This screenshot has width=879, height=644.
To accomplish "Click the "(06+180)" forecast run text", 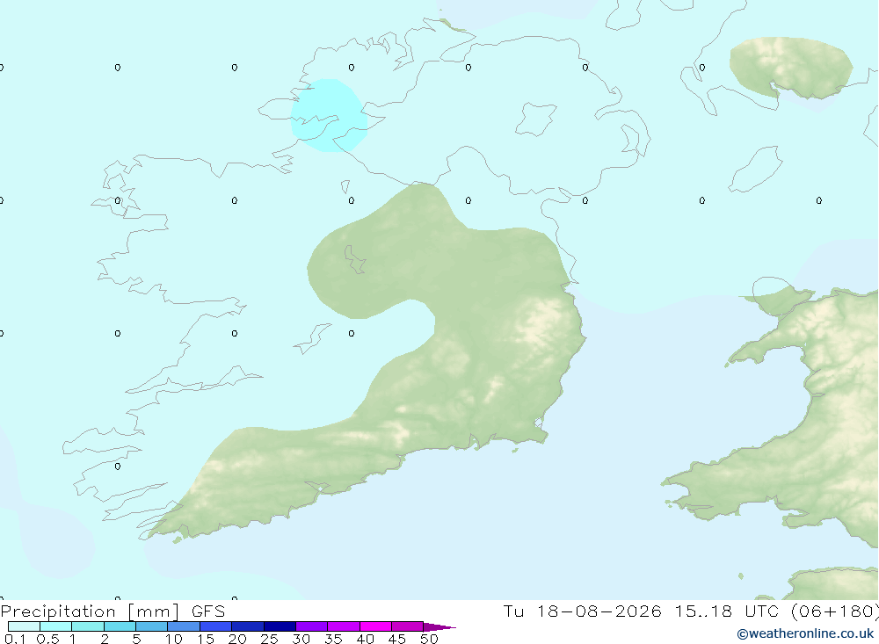I will coord(834,611).
